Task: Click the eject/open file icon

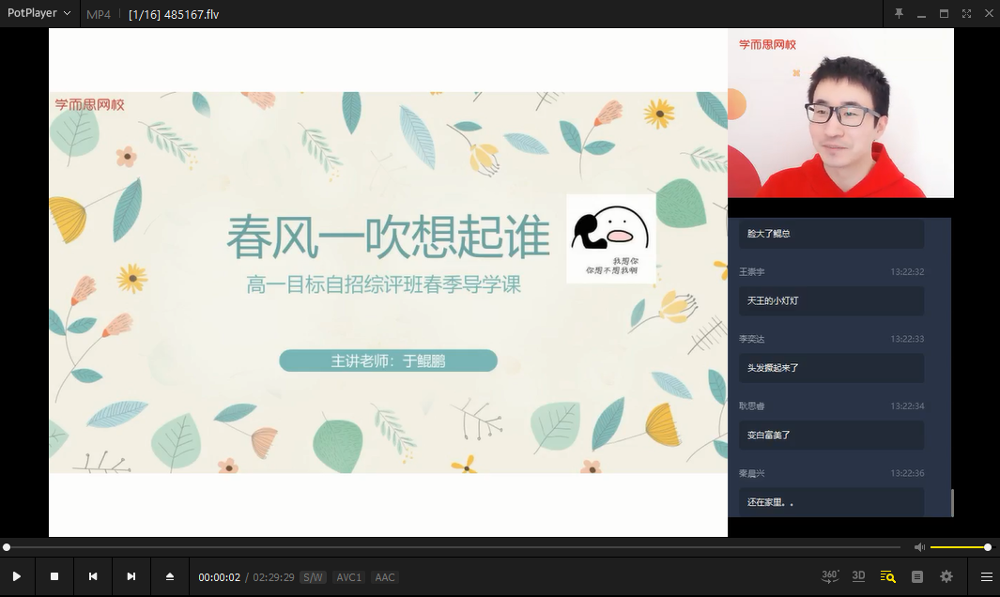Action: point(169,576)
